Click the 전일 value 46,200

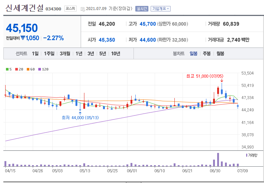coord(107,24)
